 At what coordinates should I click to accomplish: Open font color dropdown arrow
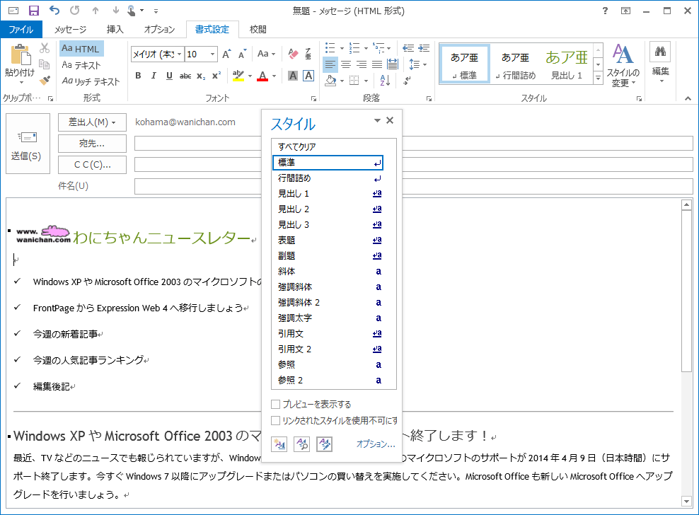275,76
